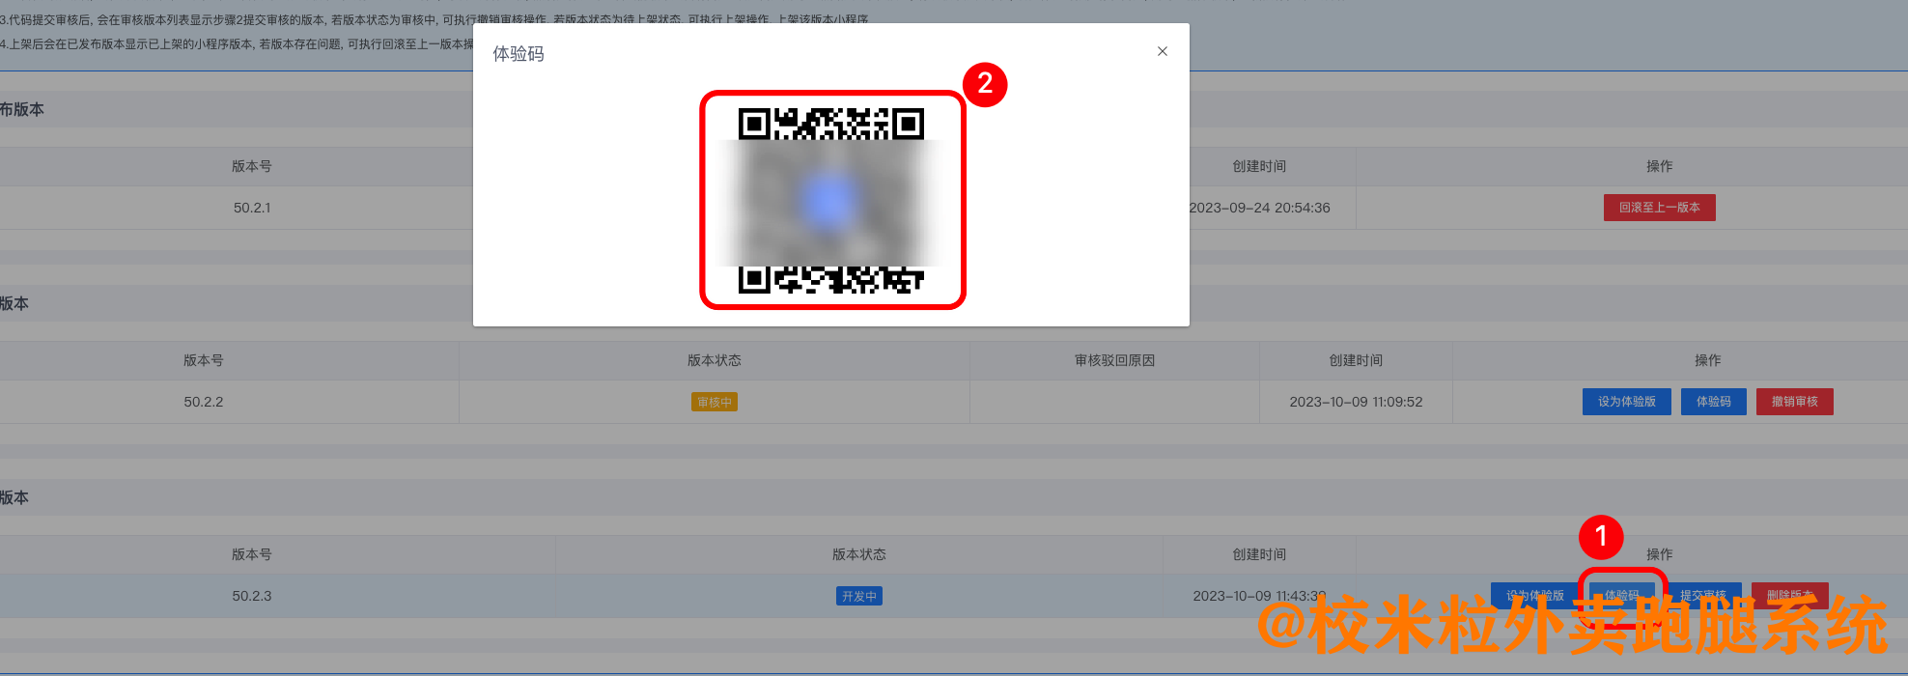Open 体验码 for version 50.2.3
1908x676 pixels.
[1622, 596]
